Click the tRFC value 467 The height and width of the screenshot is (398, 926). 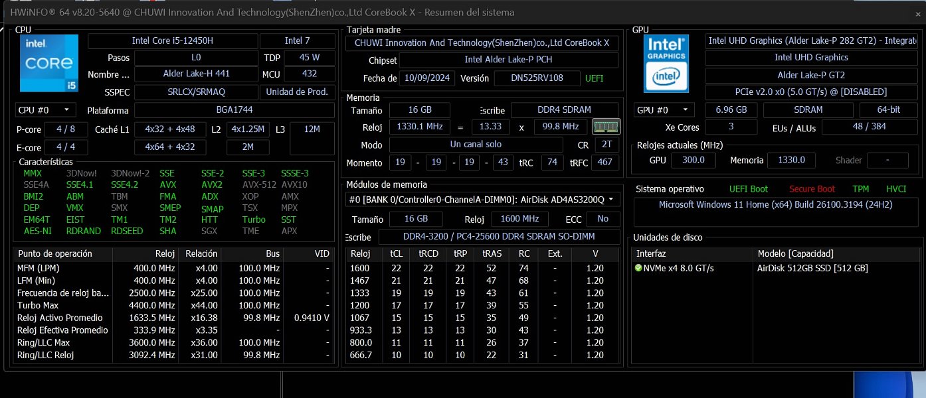click(x=606, y=163)
